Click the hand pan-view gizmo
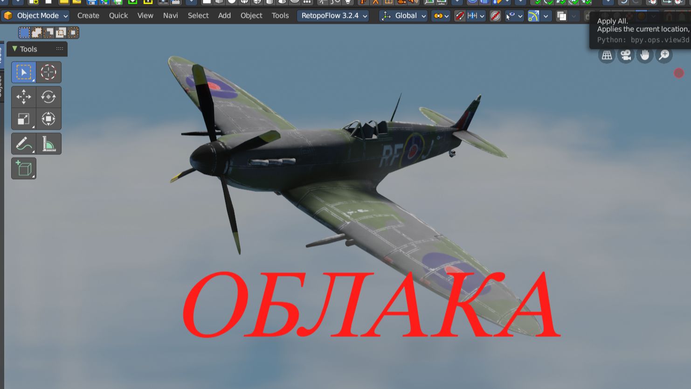The width and height of the screenshot is (691, 389). (x=645, y=56)
